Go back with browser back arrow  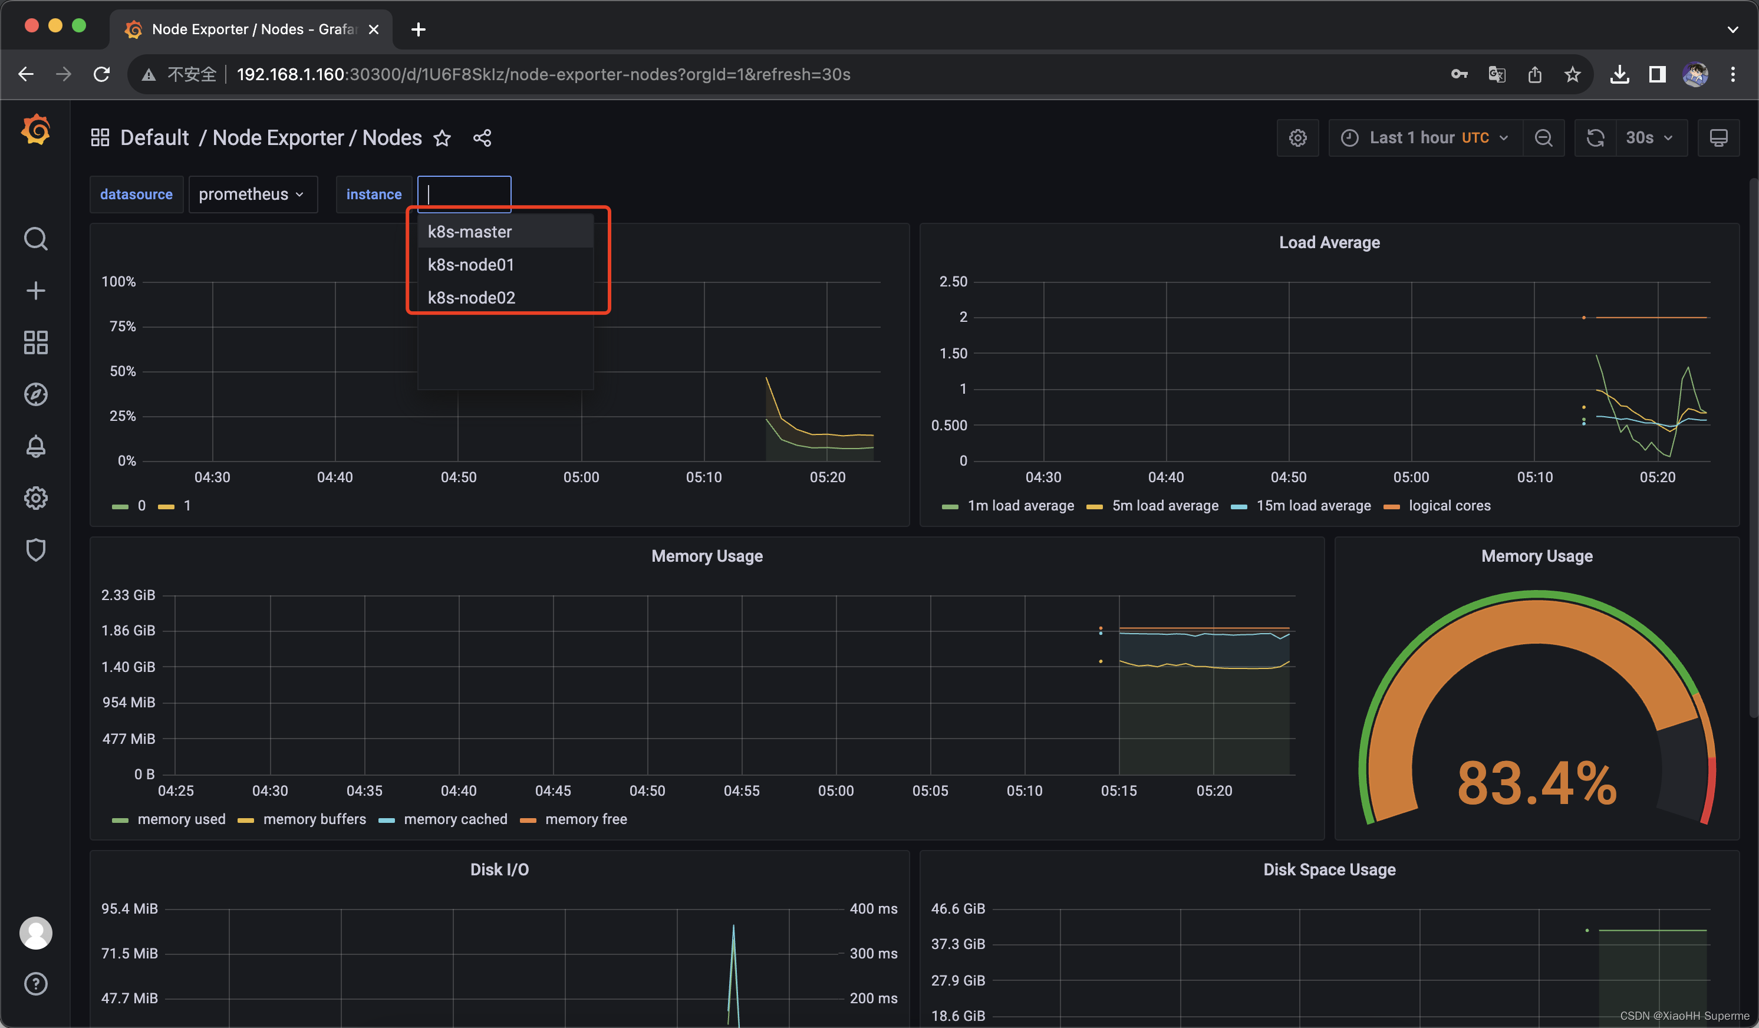point(26,74)
